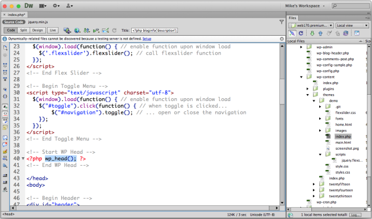Screen dimensions: 372x219
Task: Click the collapse selection icon
Action: [5, 72]
